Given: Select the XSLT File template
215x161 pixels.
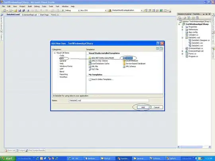Looking at the screenshot, I should click(x=94, y=69).
